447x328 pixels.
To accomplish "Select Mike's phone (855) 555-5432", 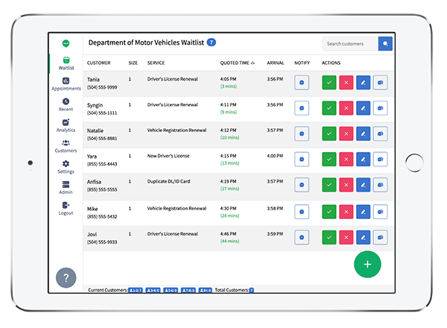I will 102,216.
